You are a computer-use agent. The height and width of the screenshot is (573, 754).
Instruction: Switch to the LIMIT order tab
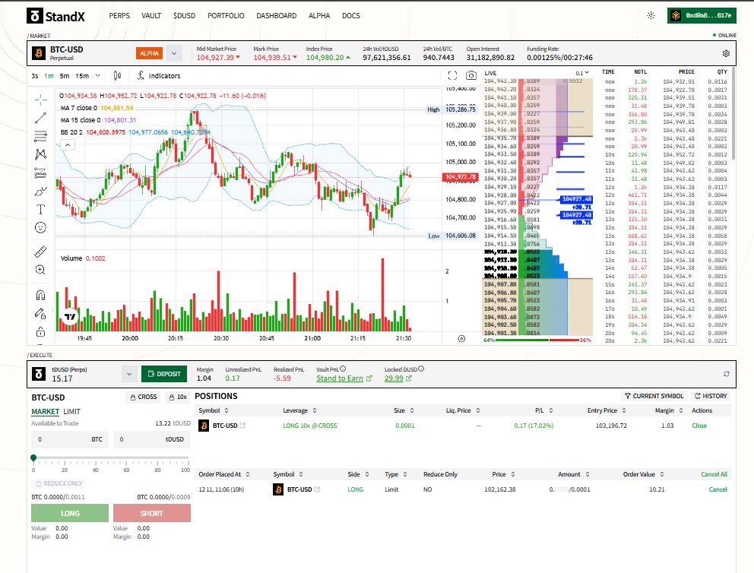[x=71, y=412]
